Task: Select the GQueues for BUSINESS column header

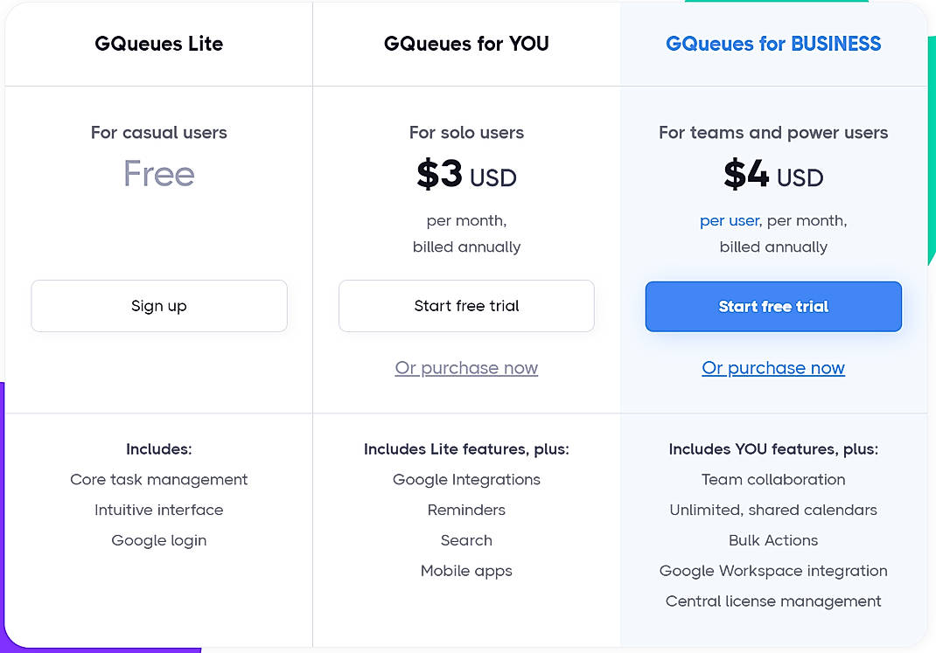Action: pos(772,43)
